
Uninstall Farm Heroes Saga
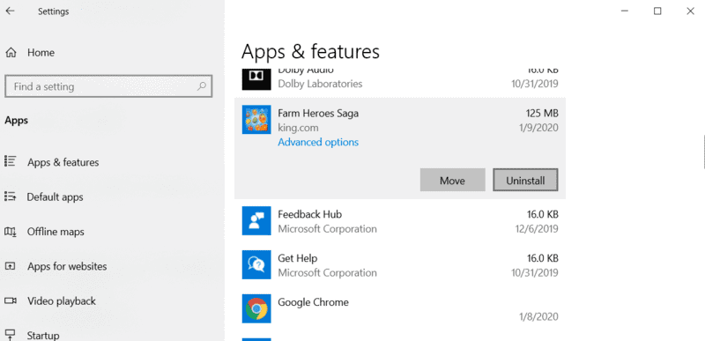(x=525, y=180)
